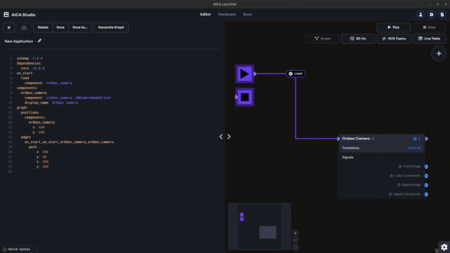Select the 3D Viz view tab
The image size is (450, 253).
point(358,38)
